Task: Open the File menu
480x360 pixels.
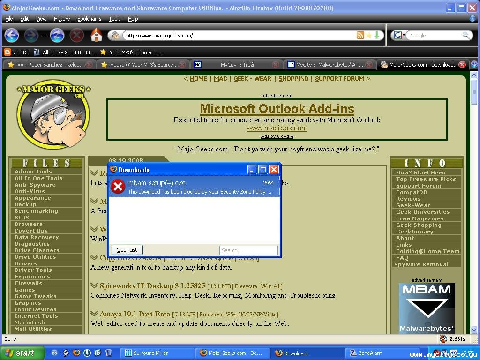Action: (9, 19)
